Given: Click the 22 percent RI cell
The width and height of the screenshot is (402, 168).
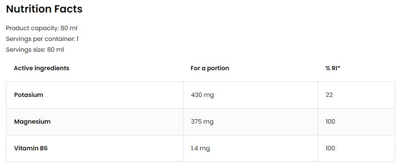Looking at the screenshot, I should (329, 95).
